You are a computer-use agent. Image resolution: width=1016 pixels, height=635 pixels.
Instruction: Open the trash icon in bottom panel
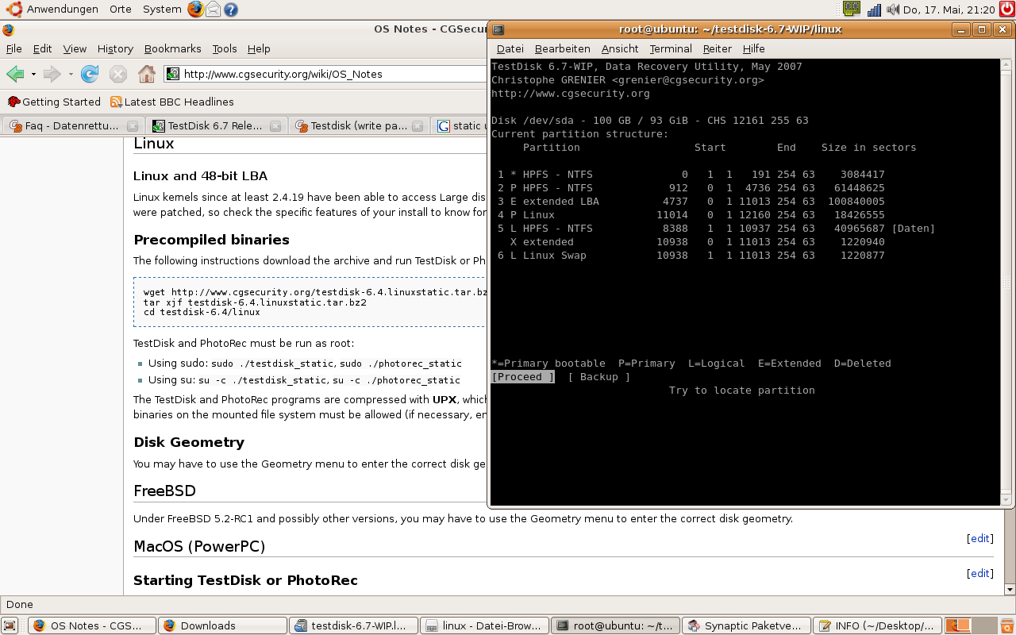(1007, 625)
